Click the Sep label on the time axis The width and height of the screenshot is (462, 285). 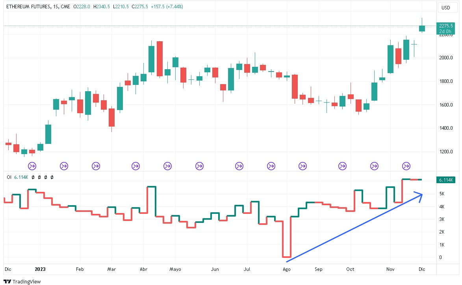(x=319, y=269)
